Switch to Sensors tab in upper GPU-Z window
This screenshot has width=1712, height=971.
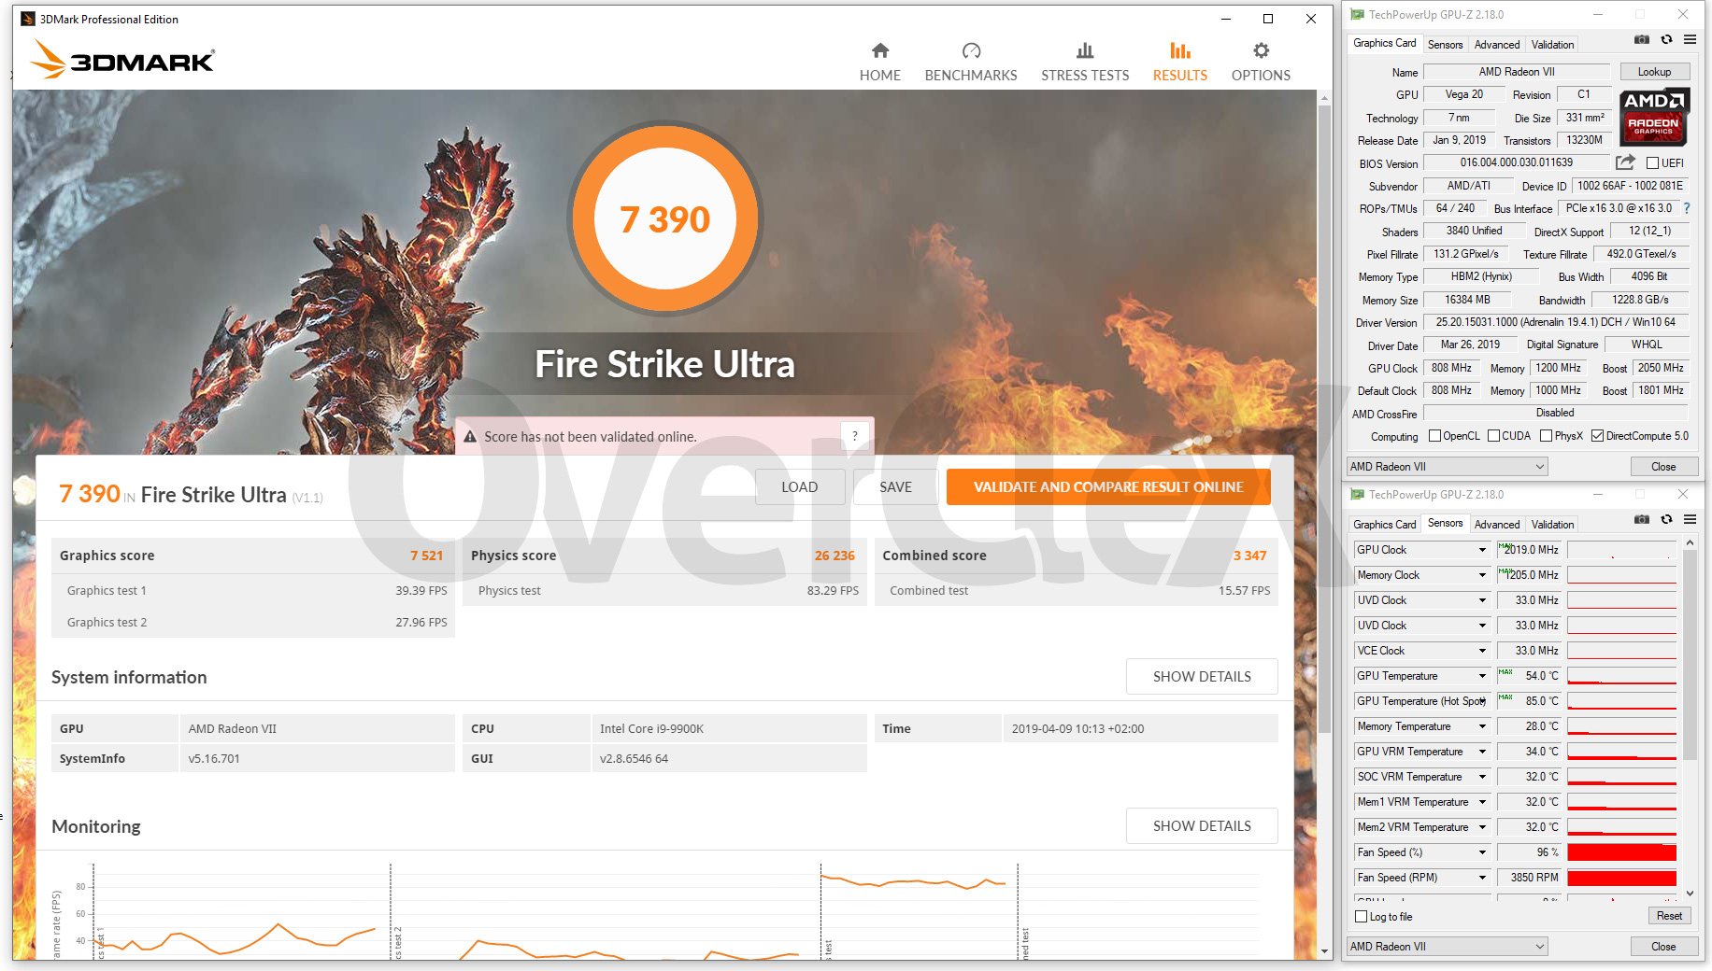pyautogui.click(x=1445, y=45)
